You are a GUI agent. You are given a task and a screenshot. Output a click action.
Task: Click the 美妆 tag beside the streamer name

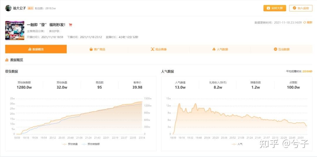[30, 8]
